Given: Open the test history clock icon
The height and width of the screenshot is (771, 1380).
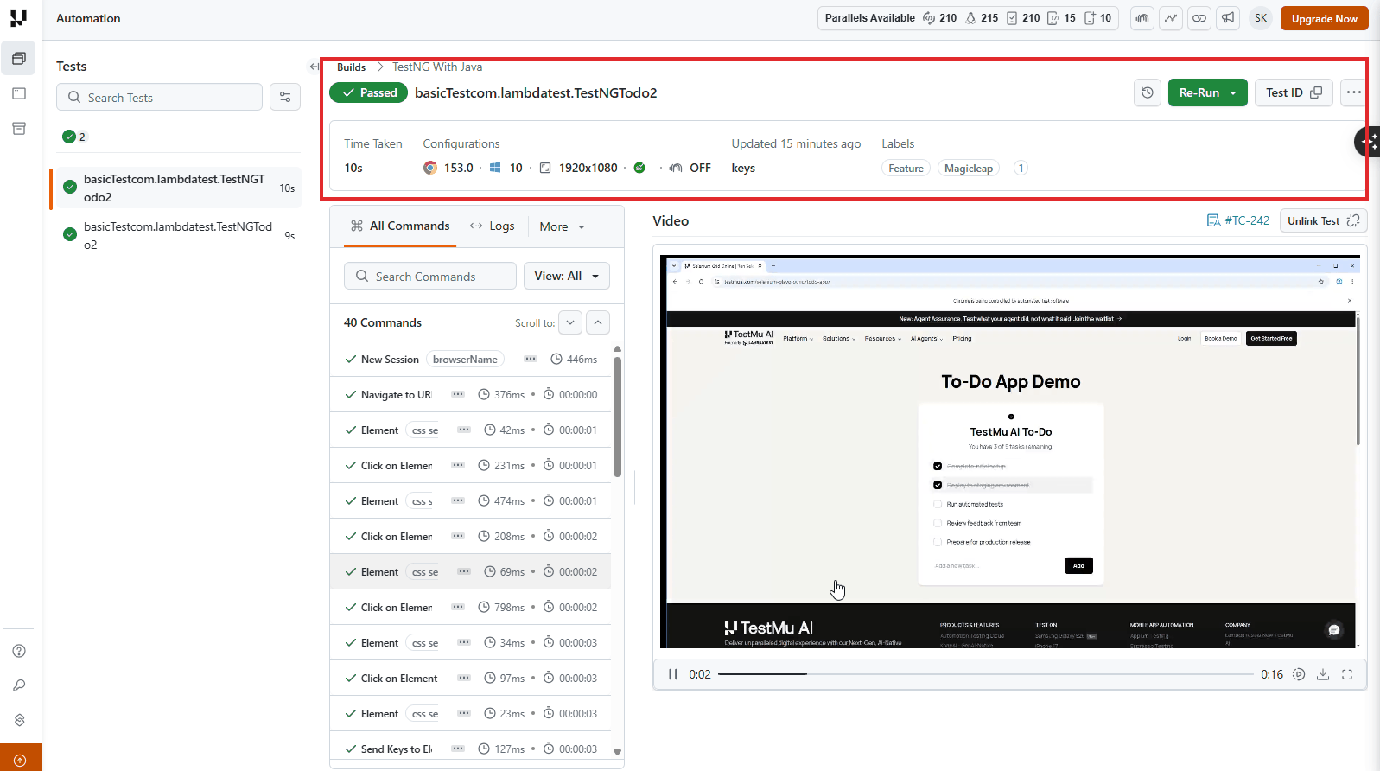Looking at the screenshot, I should [1148, 92].
